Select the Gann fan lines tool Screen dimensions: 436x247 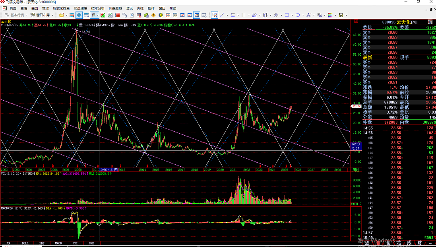[x=254, y=15]
